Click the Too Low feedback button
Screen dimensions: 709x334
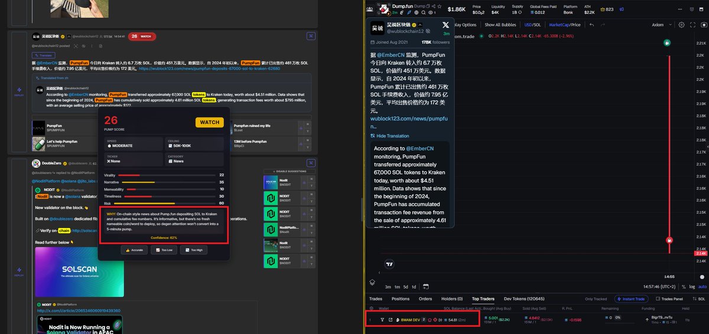pyautogui.click(x=164, y=250)
